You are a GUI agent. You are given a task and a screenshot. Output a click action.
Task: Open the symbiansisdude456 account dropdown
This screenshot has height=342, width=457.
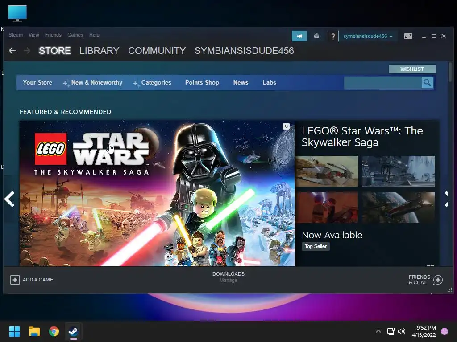[368, 37]
